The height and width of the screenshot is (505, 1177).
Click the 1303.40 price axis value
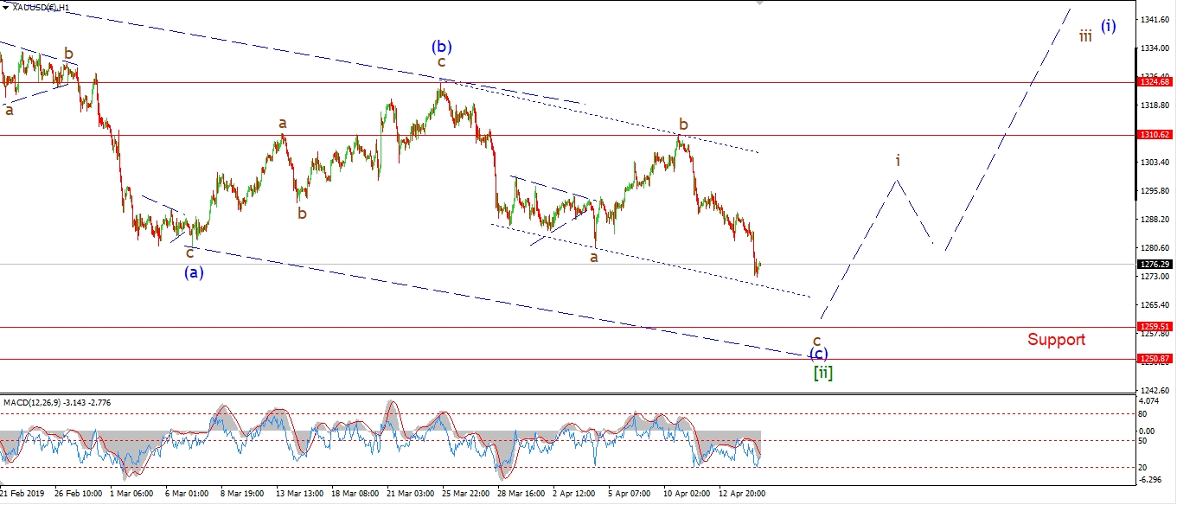[x=1155, y=163]
